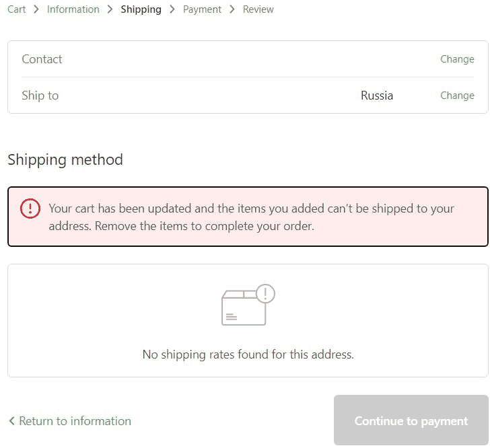This screenshot has height=446, width=490.
Task: Click the chevron after Cart breadcrumb
Action: click(x=36, y=9)
